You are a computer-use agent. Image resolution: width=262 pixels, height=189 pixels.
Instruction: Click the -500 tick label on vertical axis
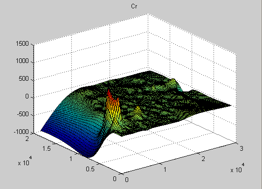23,114
